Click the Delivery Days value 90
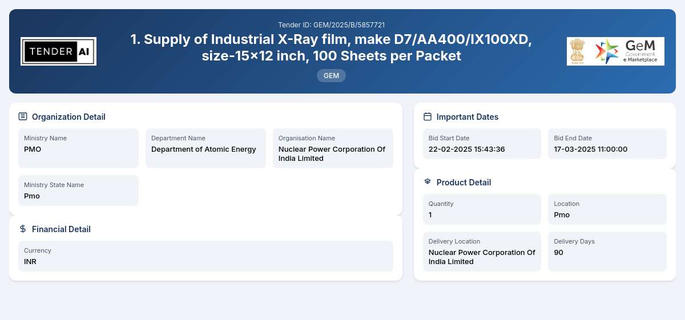The height and width of the screenshot is (320, 685). pyautogui.click(x=559, y=253)
